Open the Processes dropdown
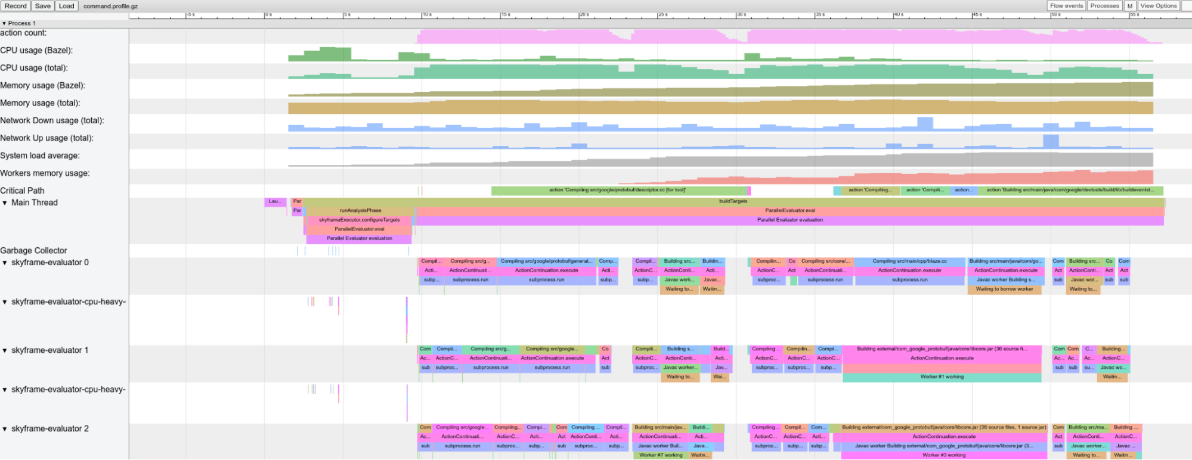This screenshot has height=460, width=1192. point(1104,6)
